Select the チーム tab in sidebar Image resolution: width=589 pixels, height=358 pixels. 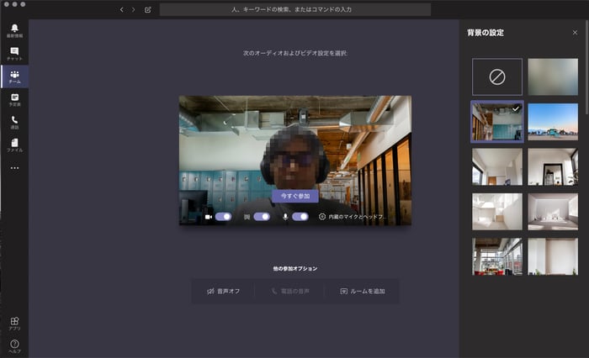pos(14,76)
